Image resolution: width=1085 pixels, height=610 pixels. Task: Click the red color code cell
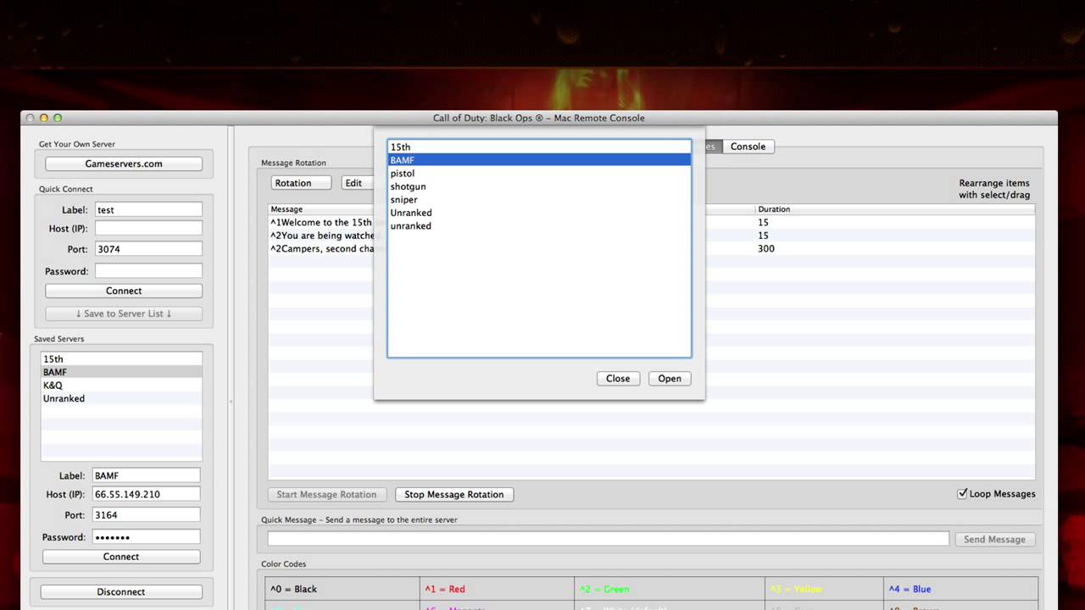[498, 589]
